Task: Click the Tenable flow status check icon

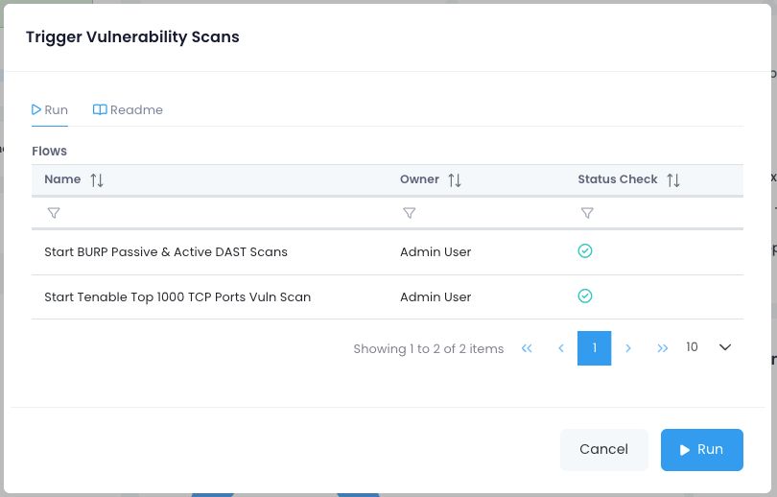Action: tap(585, 296)
